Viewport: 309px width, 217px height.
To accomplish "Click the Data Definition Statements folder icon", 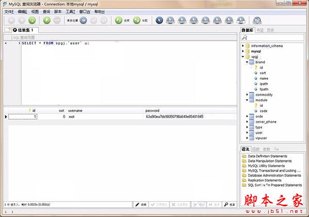I will click(244, 156).
